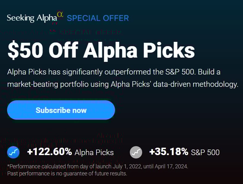The height and width of the screenshot is (184, 243).
Task: Click the 'July 1, 2022' launch date
Action: 127,166
